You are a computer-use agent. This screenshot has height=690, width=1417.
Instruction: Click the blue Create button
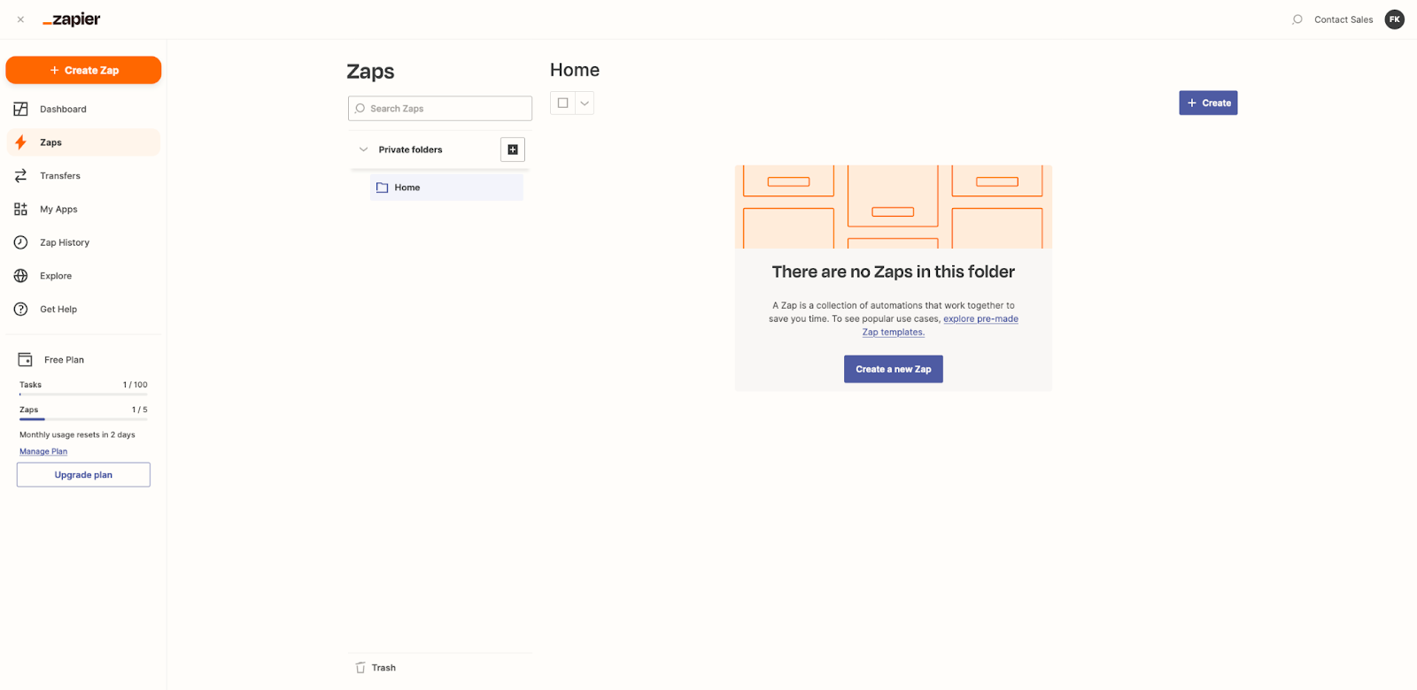[1208, 103]
